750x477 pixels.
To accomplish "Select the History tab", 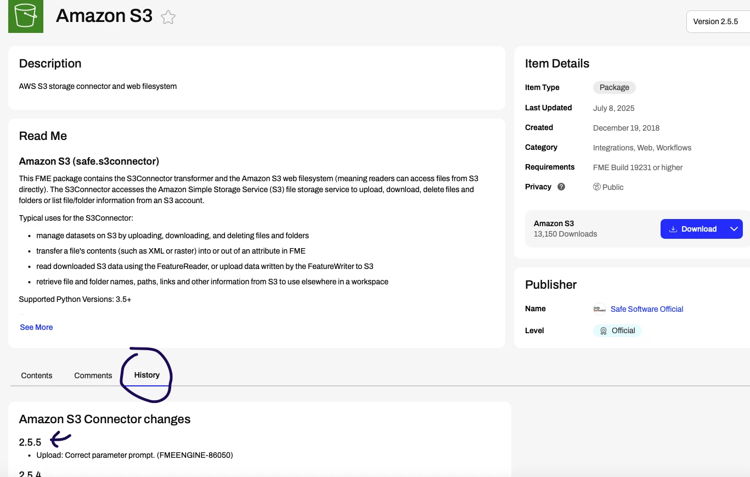I will click(x=147, y=375).
